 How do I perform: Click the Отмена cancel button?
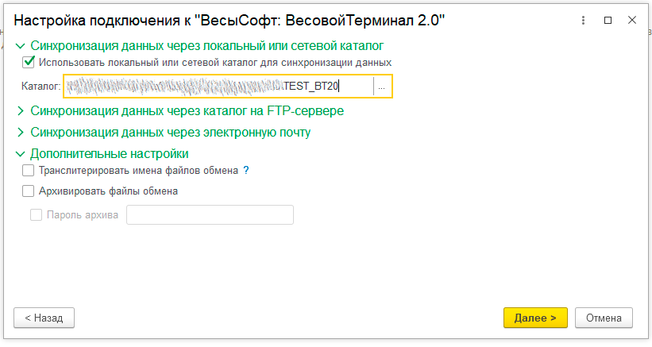pyautogui.click(x=604, y=318)
